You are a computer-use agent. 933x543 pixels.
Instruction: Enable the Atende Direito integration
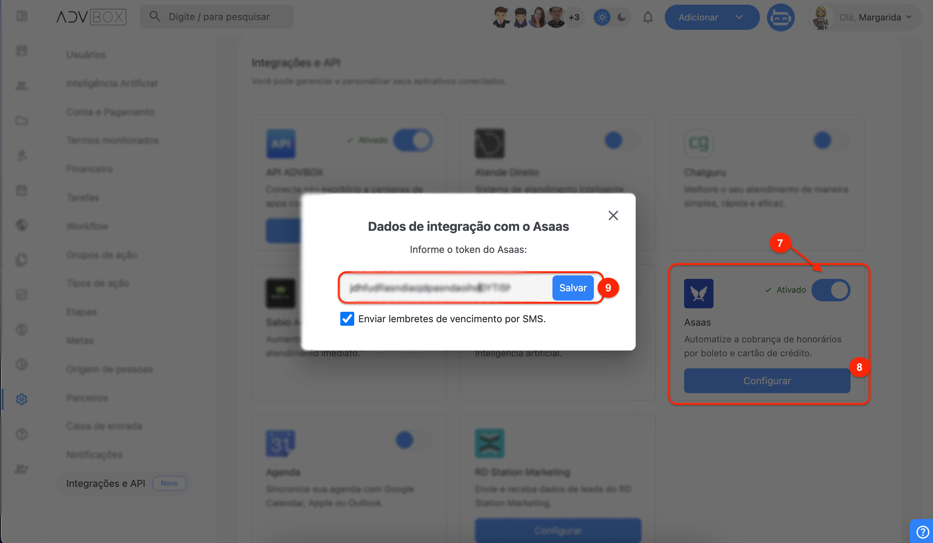click(x=622, y=140)
